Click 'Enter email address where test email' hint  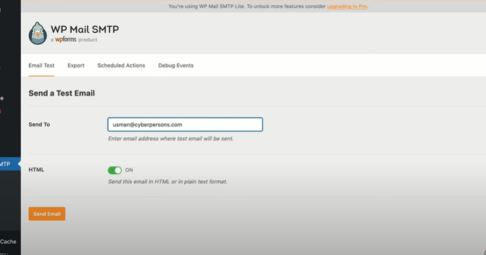(x=171, y=139)
